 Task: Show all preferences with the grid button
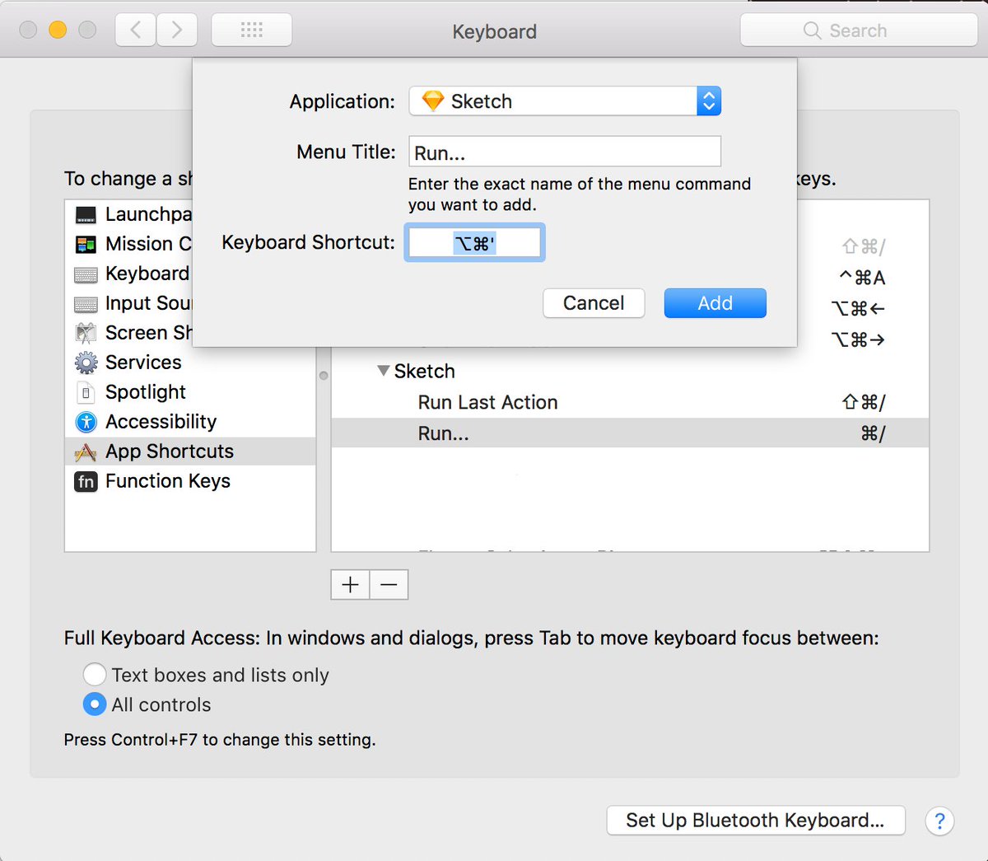[252, 30]
